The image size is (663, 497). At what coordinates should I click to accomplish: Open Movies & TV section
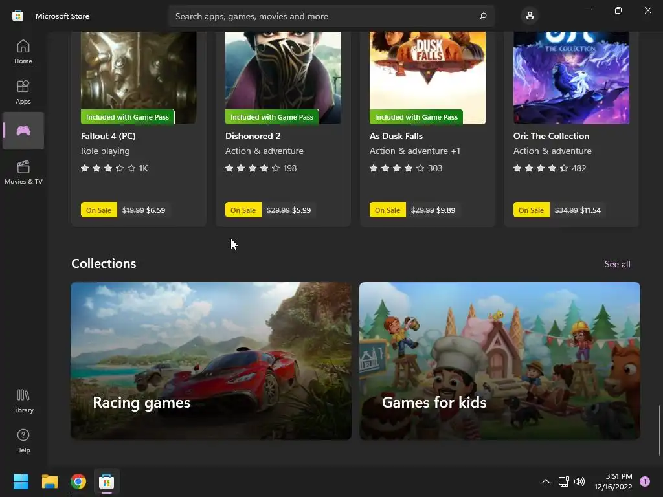click(x=23, y=172)
